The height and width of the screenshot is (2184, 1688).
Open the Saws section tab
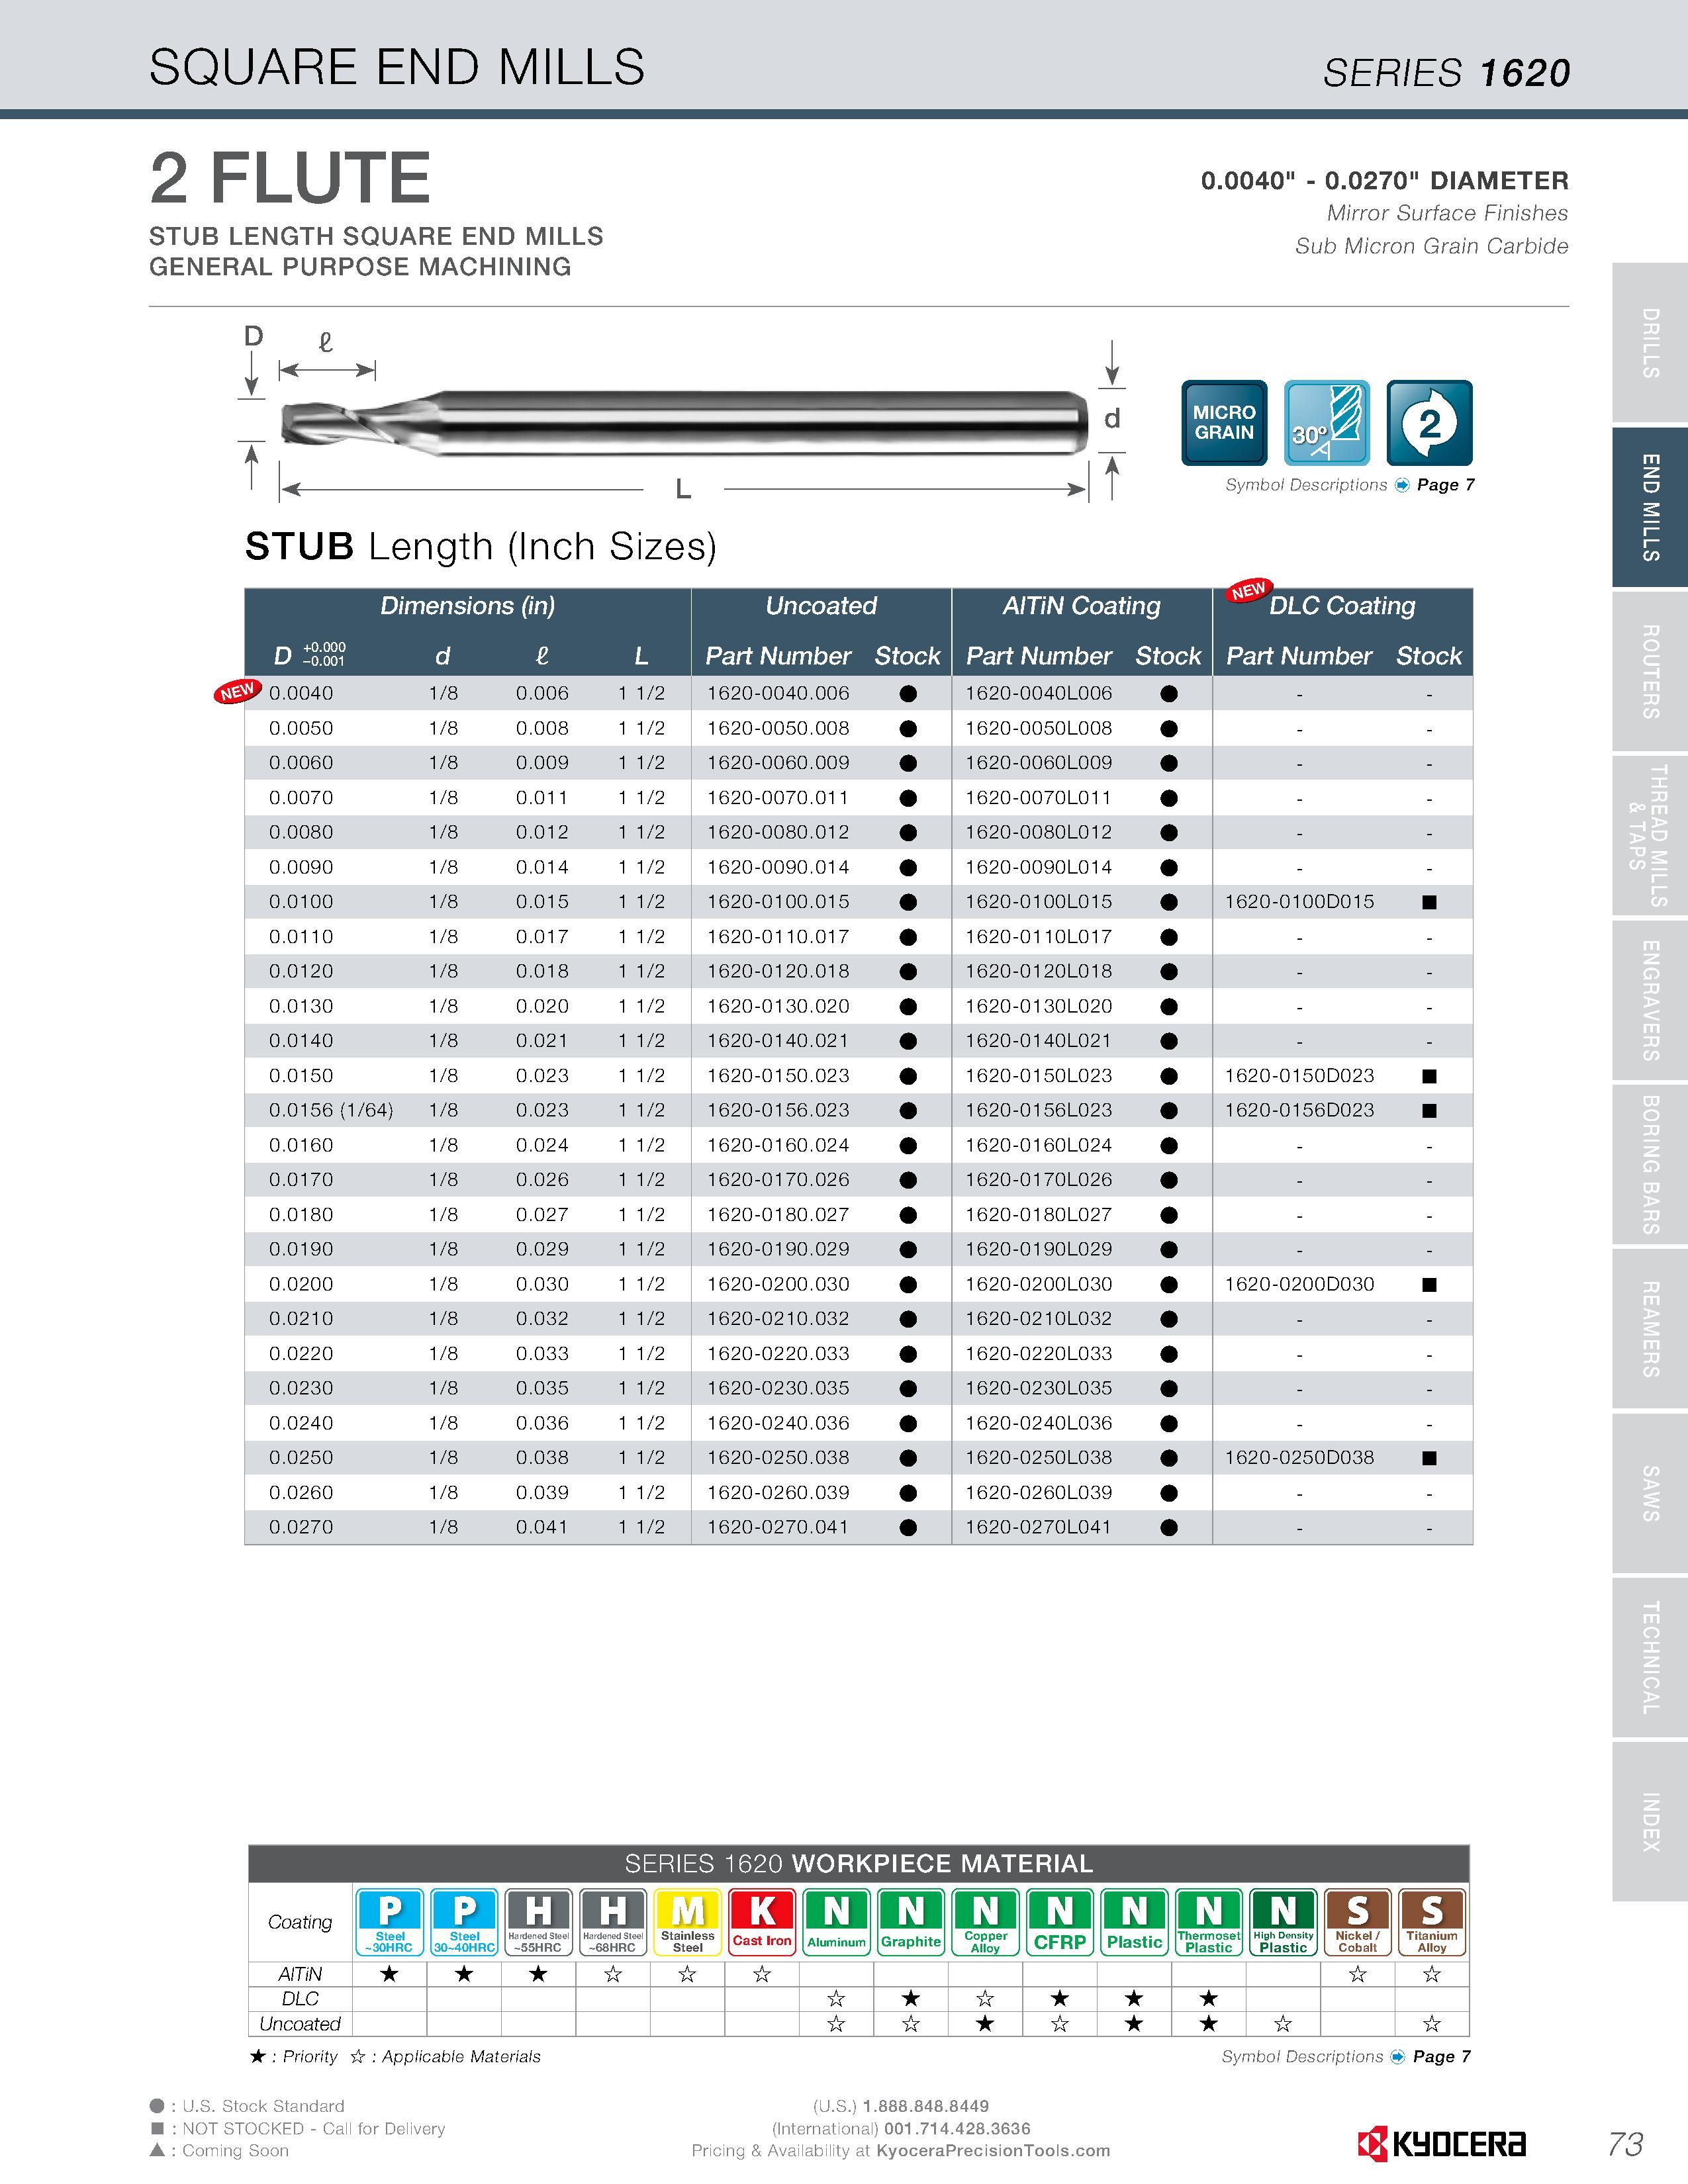point(1650,1493)
